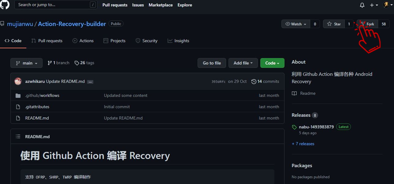View the 14 commits history

pos(265,81)
